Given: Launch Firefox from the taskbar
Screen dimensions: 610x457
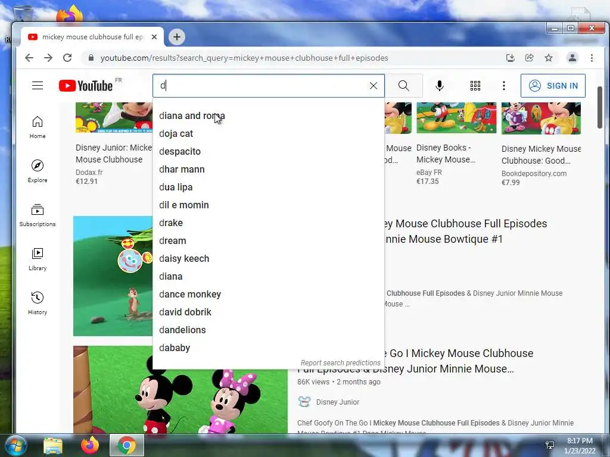Looking at the screenshot, I should click(x=90, y=446).
